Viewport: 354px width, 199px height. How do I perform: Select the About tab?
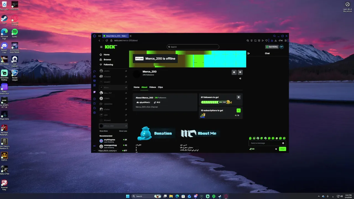pos(144,87)
